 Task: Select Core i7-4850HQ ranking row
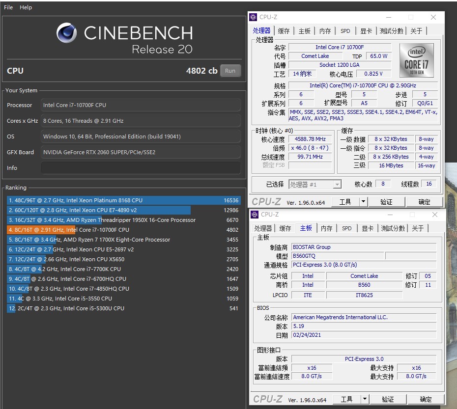pos(123,289)
